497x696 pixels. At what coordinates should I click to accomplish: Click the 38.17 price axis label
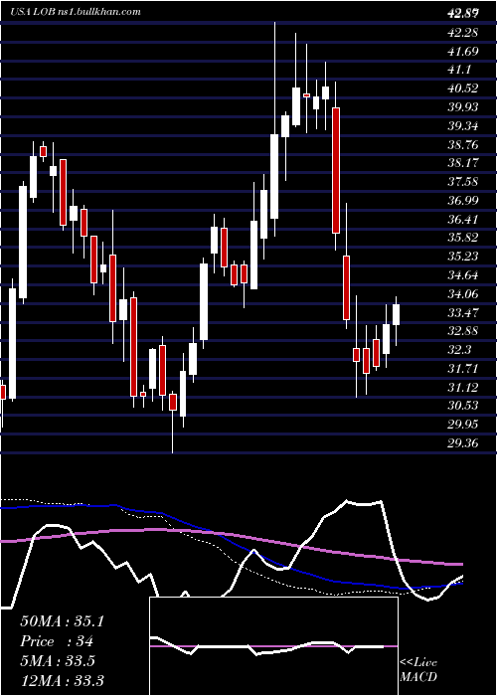coord(463,163)
